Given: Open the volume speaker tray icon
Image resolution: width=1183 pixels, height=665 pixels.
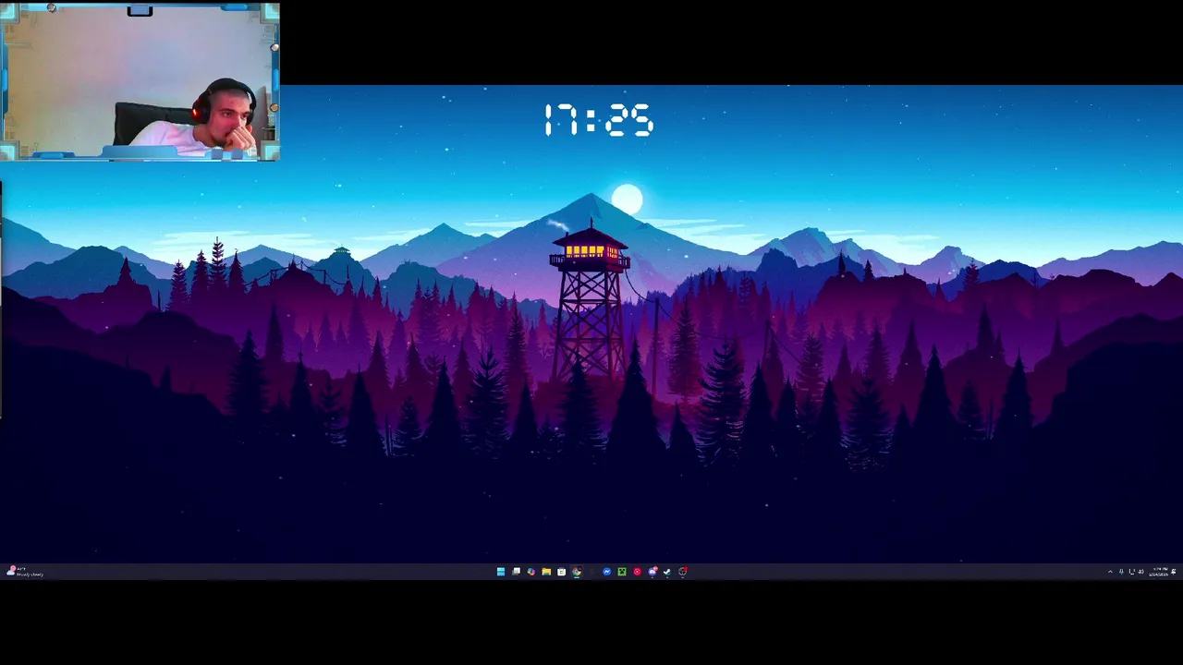Looking at the screenshot, I should [1141, 572].
